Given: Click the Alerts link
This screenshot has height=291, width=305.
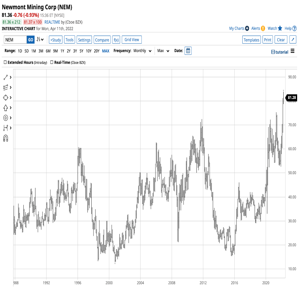Looking at the screenshot, I should 256,28.
